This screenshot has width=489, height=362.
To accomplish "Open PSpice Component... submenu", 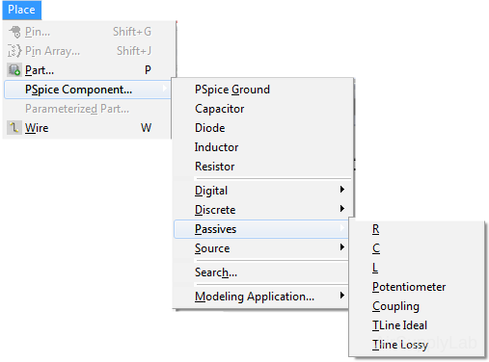I will click(x=88, y=90).
